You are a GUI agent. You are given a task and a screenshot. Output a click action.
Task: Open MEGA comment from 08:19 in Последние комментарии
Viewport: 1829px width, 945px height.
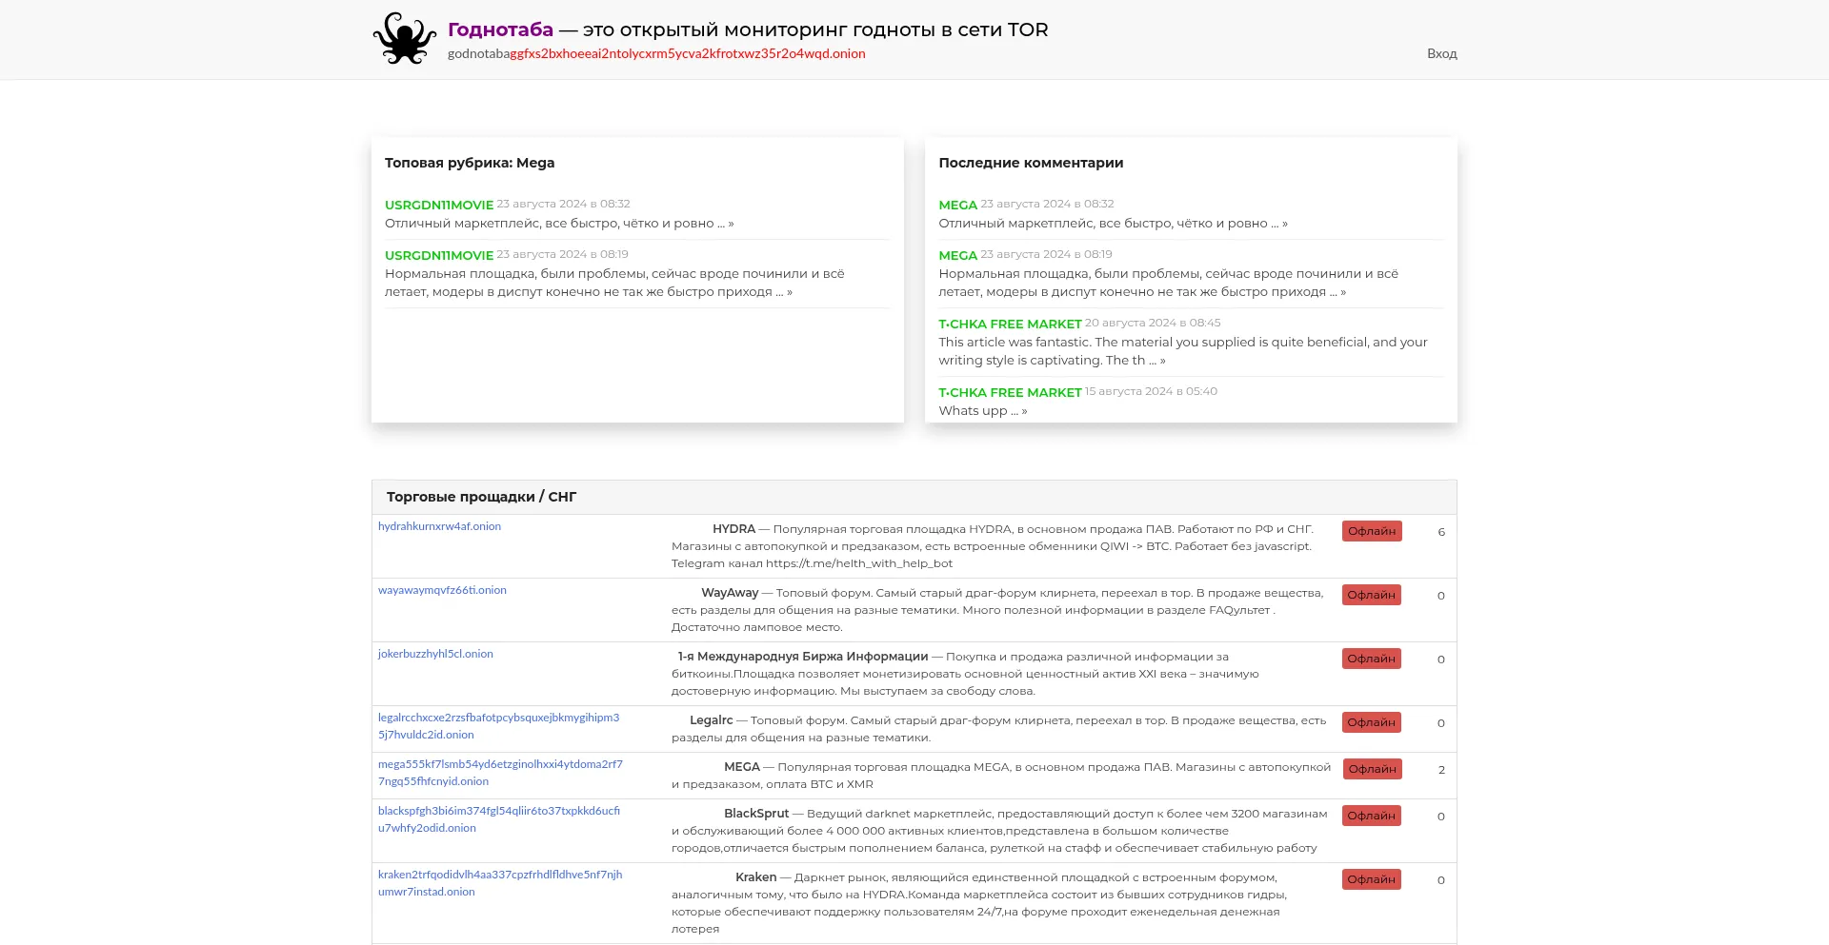[957, 255]
